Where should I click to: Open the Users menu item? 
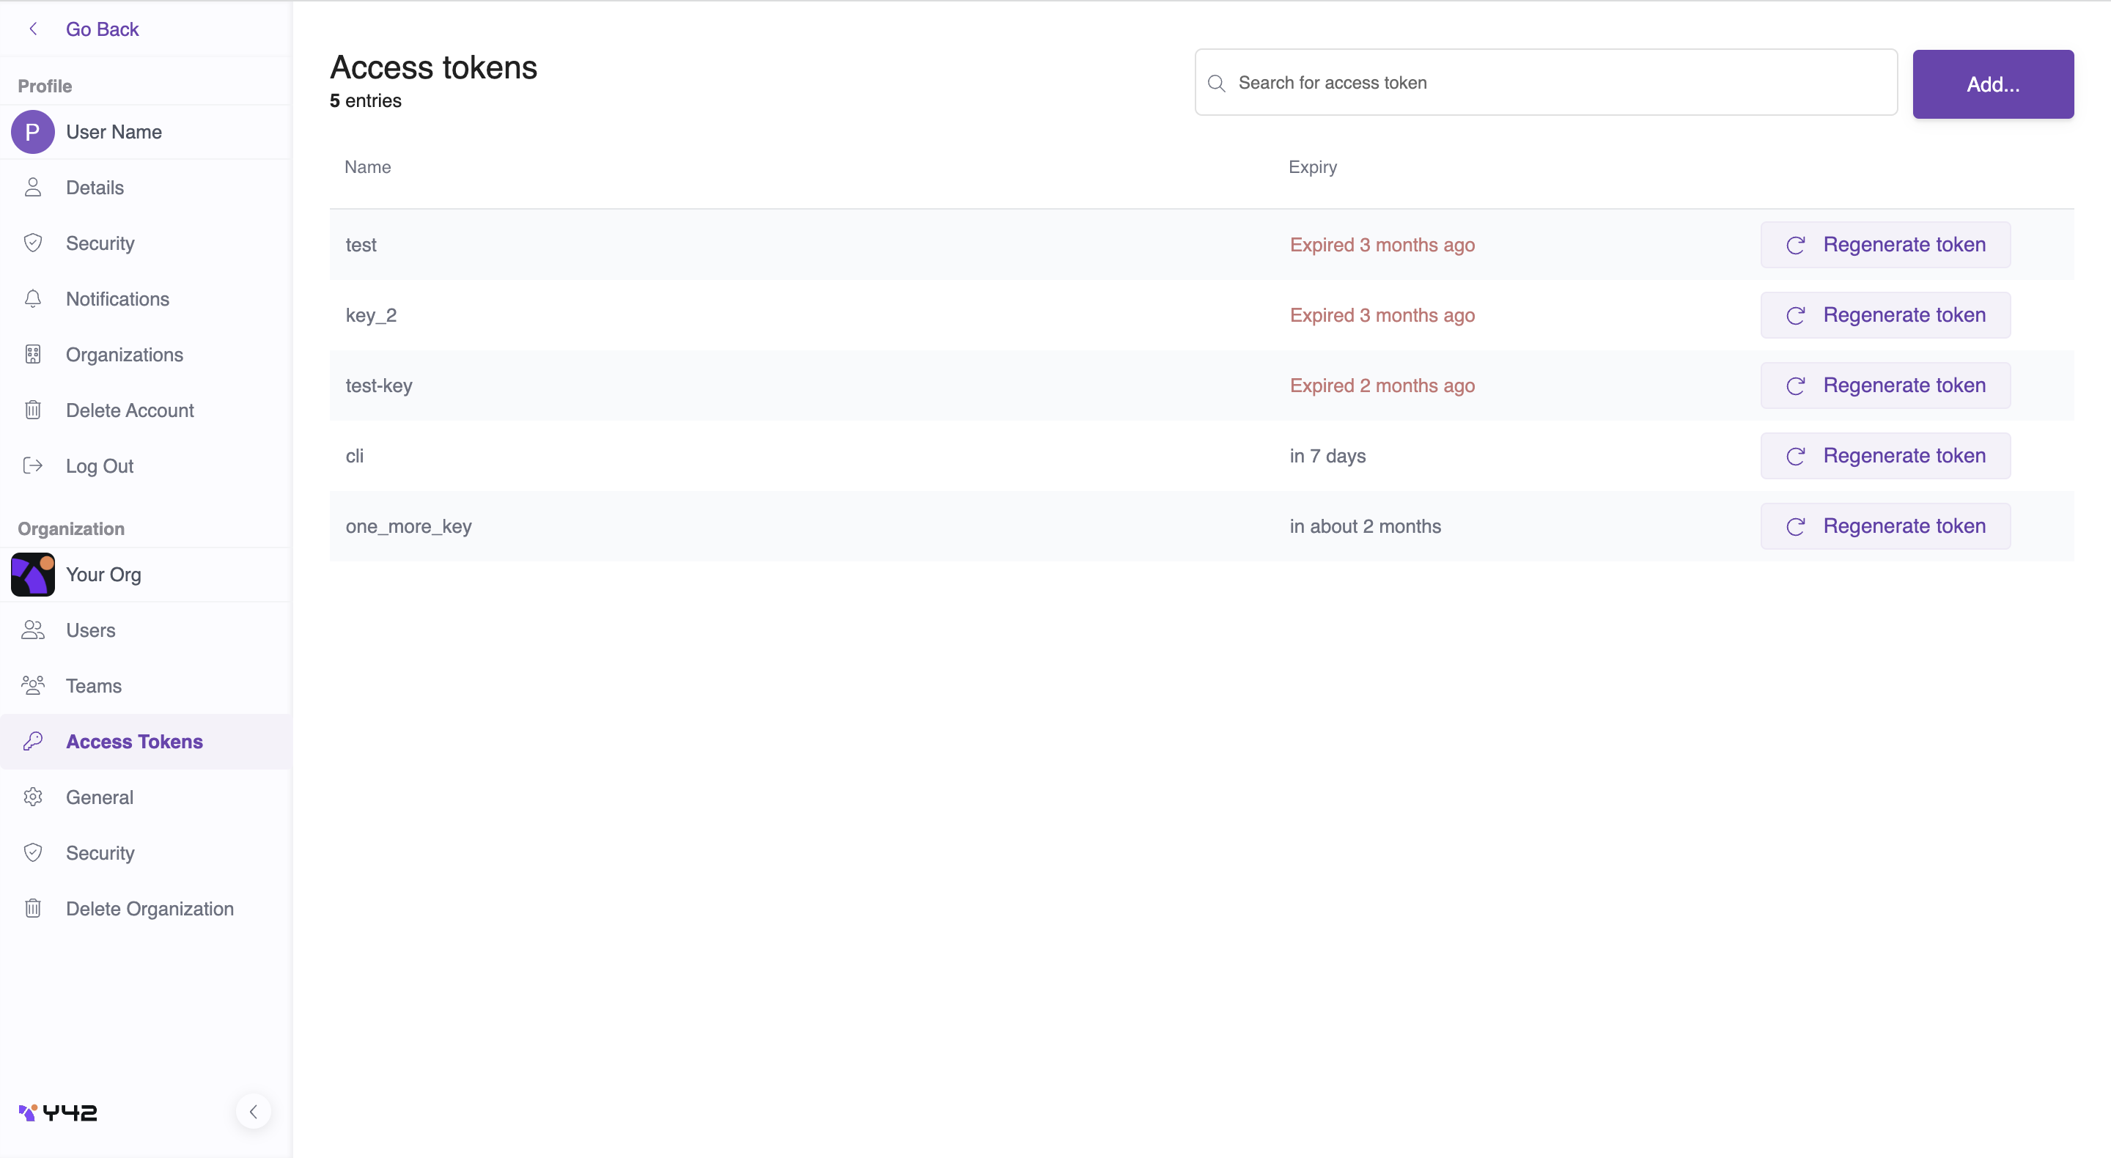(x=90, y=630)
